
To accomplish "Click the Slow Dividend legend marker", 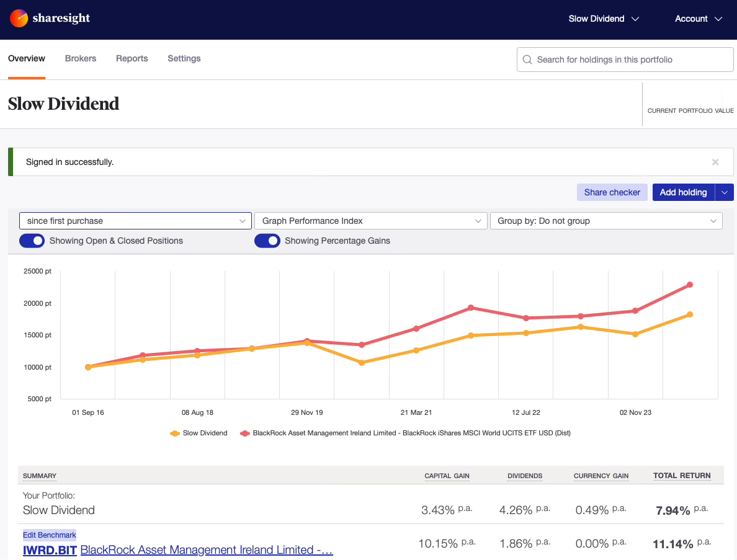I will click(x=175, y=433).
